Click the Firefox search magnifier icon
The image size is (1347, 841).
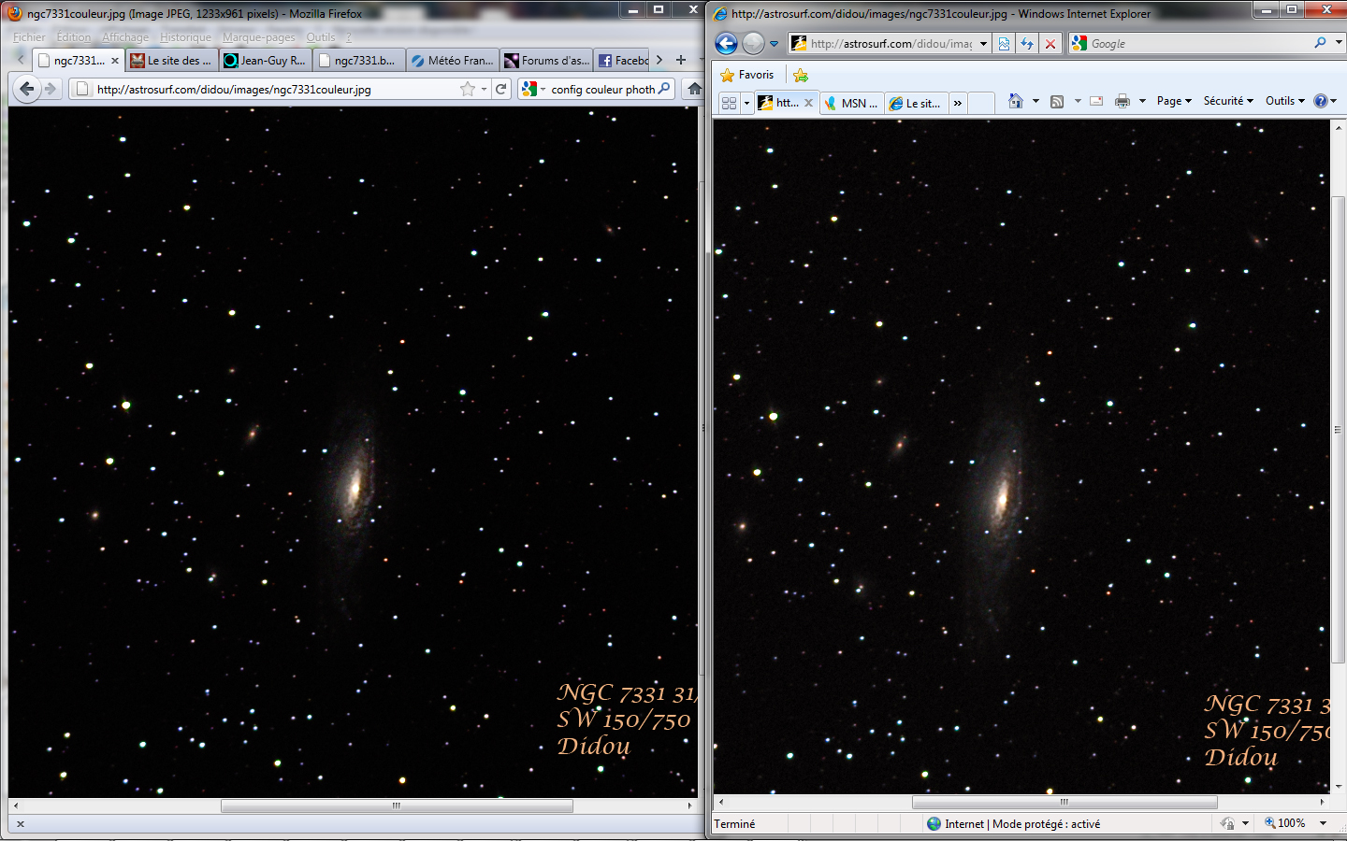point(664,89)
